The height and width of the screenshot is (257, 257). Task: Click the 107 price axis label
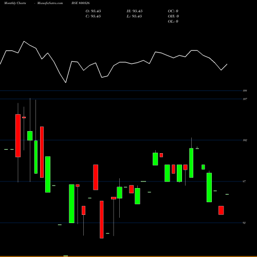coord(245,99)
